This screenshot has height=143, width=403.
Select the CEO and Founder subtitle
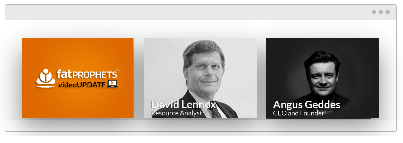(x=299, y=113)
